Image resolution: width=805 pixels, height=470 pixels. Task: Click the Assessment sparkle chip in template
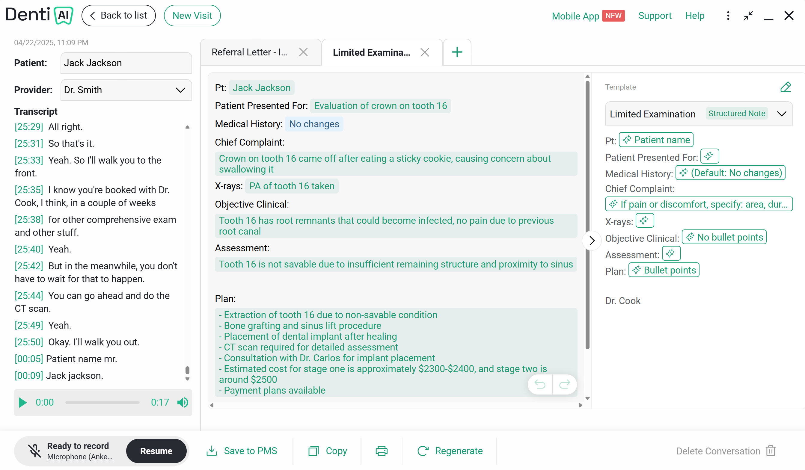pyautogui.click(x=671, y=253)
